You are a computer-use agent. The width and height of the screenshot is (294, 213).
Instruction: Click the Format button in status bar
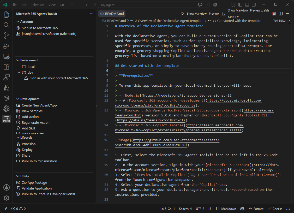256,209
